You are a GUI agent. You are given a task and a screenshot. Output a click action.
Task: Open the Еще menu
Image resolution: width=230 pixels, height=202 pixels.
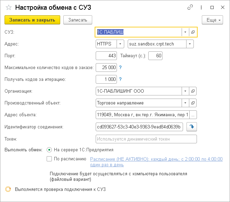click(x=212, y=20)
